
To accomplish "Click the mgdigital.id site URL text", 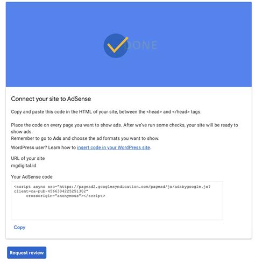I will (24, 166).
